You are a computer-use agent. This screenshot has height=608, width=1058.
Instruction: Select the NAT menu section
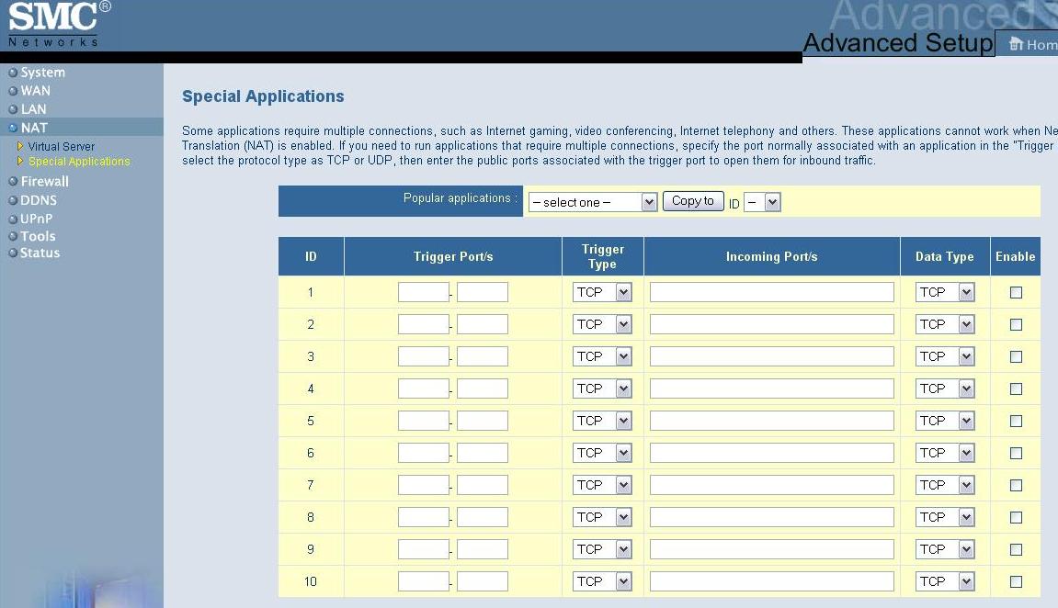(x=34, y=128)
